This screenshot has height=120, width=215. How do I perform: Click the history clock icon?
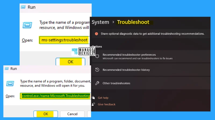pyautogui.click(x=97, y=70)
